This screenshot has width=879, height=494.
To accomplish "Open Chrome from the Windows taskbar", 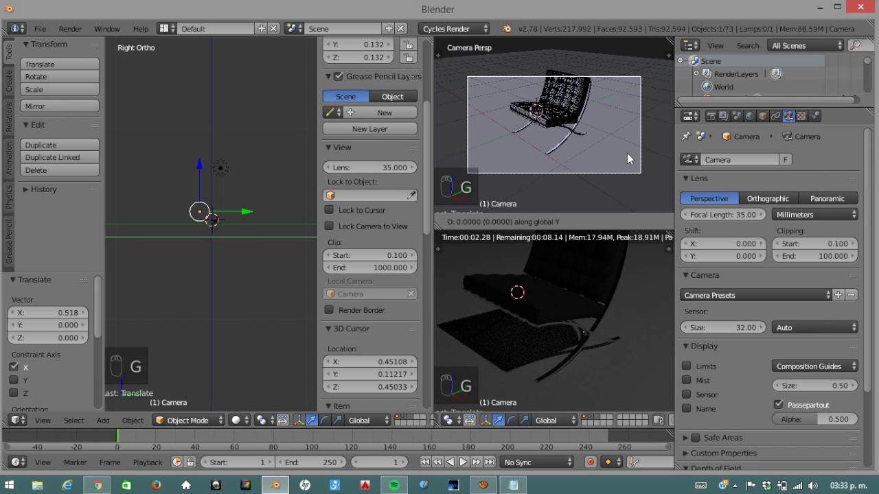I will click(x=98, y=485).
